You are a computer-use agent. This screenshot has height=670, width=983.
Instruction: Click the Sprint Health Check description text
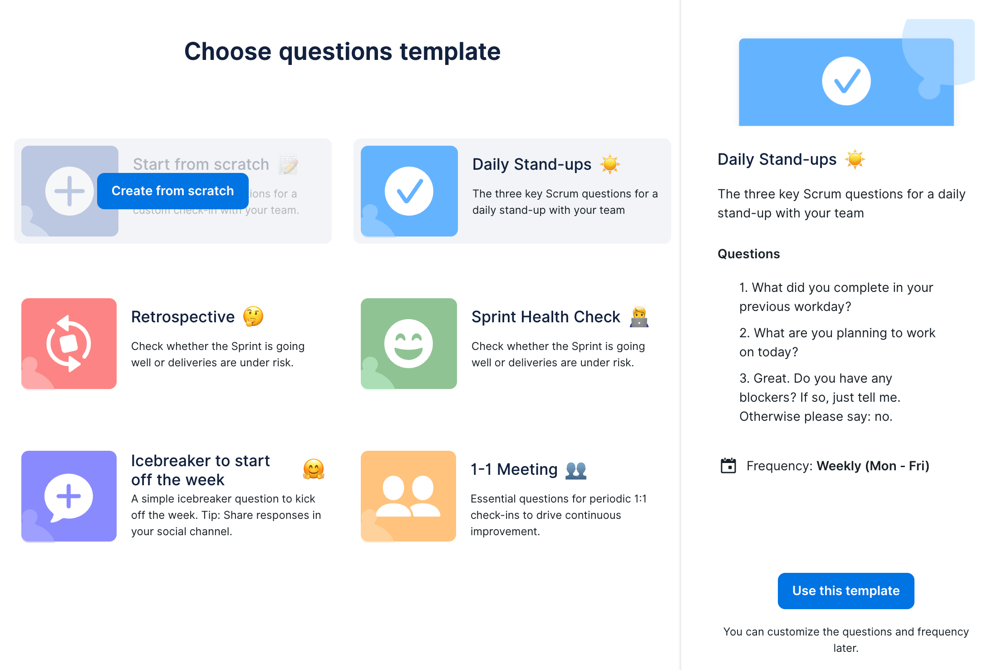(x=558, y=354)
